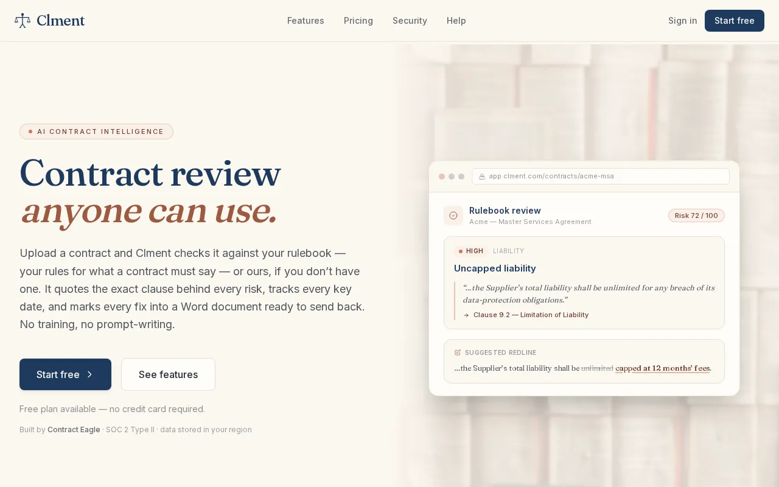The width and height of the screenshot is (779, 487).
Task: Go to the Pricing page
Action: point(358,21)
